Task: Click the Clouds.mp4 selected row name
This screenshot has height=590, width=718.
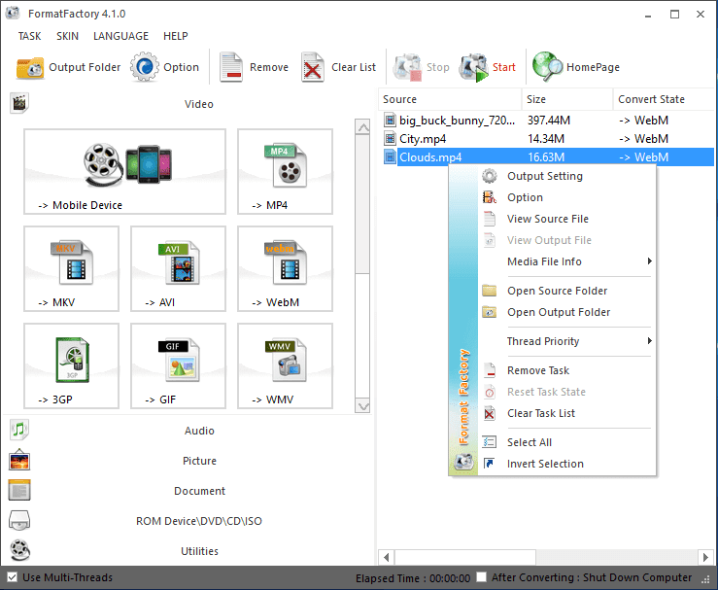Action: click(430, 157)
